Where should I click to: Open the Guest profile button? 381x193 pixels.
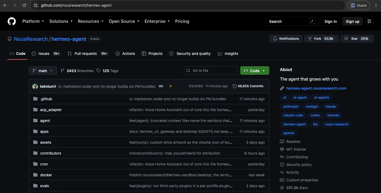coord(359,5)
